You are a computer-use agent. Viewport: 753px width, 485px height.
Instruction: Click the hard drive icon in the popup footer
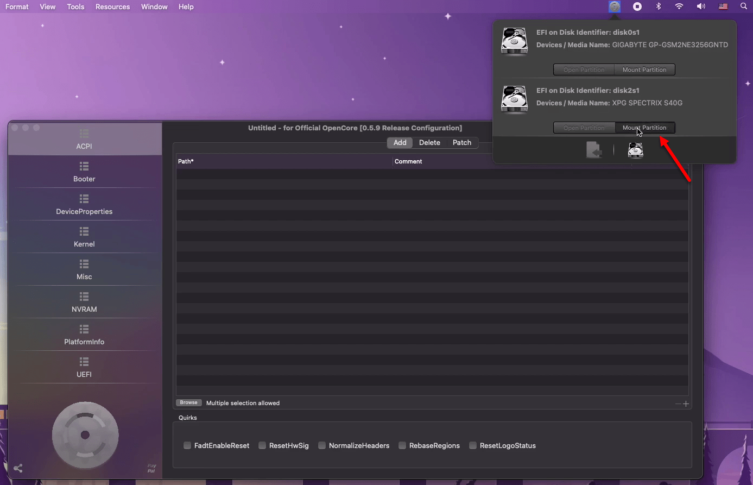click(636, 150)
